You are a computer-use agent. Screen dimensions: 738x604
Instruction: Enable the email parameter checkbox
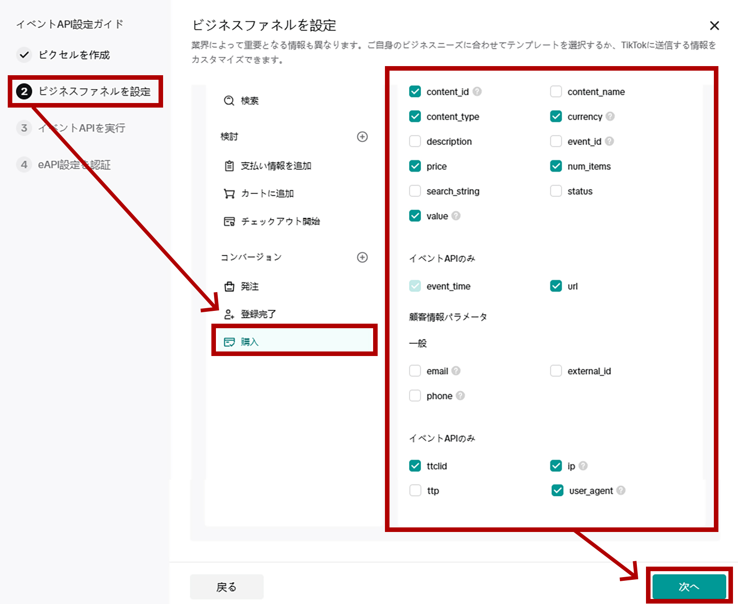[415, 371]
